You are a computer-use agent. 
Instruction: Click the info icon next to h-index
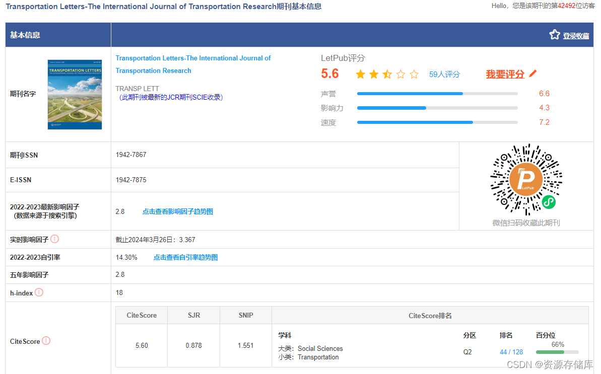click(x=39, y=292)
